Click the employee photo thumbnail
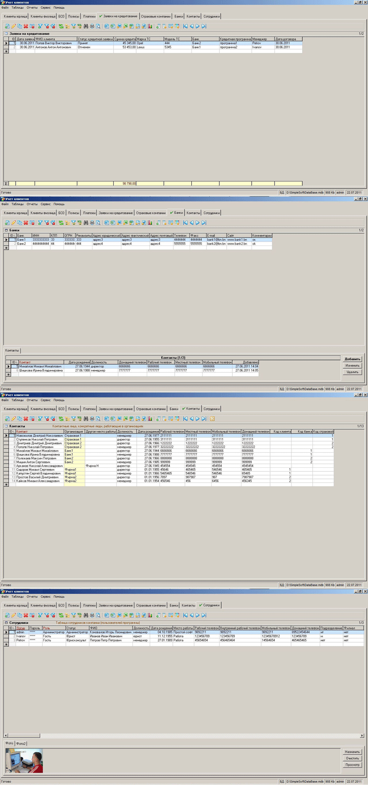This screenshot has width=368, height=785. click(x=24, y=760)
